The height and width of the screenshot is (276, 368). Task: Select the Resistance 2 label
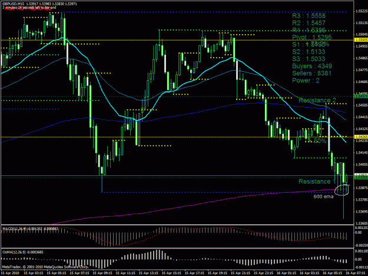click(317, 100)
